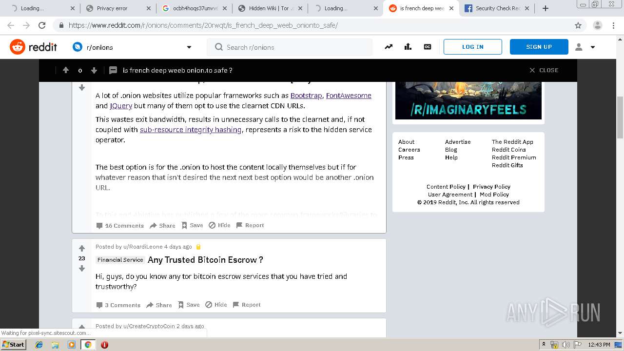
Task: Open u/RoardiLeone profile link
Action: (x=143, y=247)
